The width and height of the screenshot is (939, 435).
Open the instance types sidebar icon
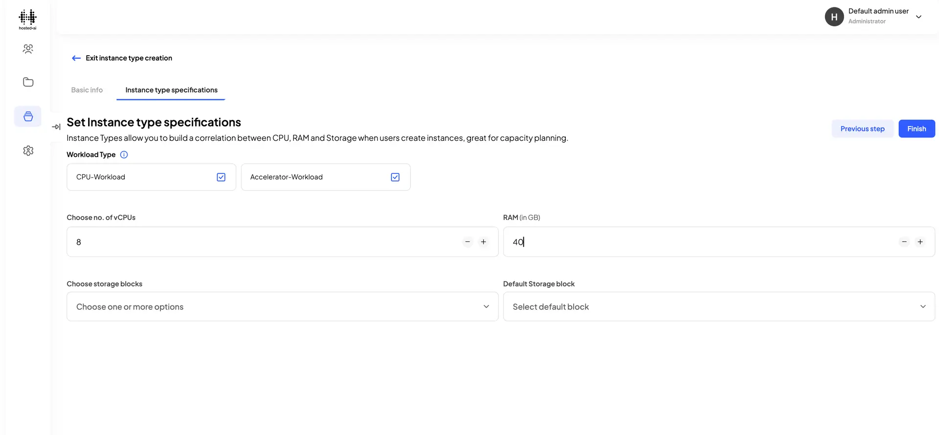(x=28, y=116)
